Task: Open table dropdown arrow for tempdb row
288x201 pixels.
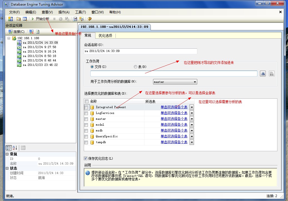Action: [x=192, y=142]
